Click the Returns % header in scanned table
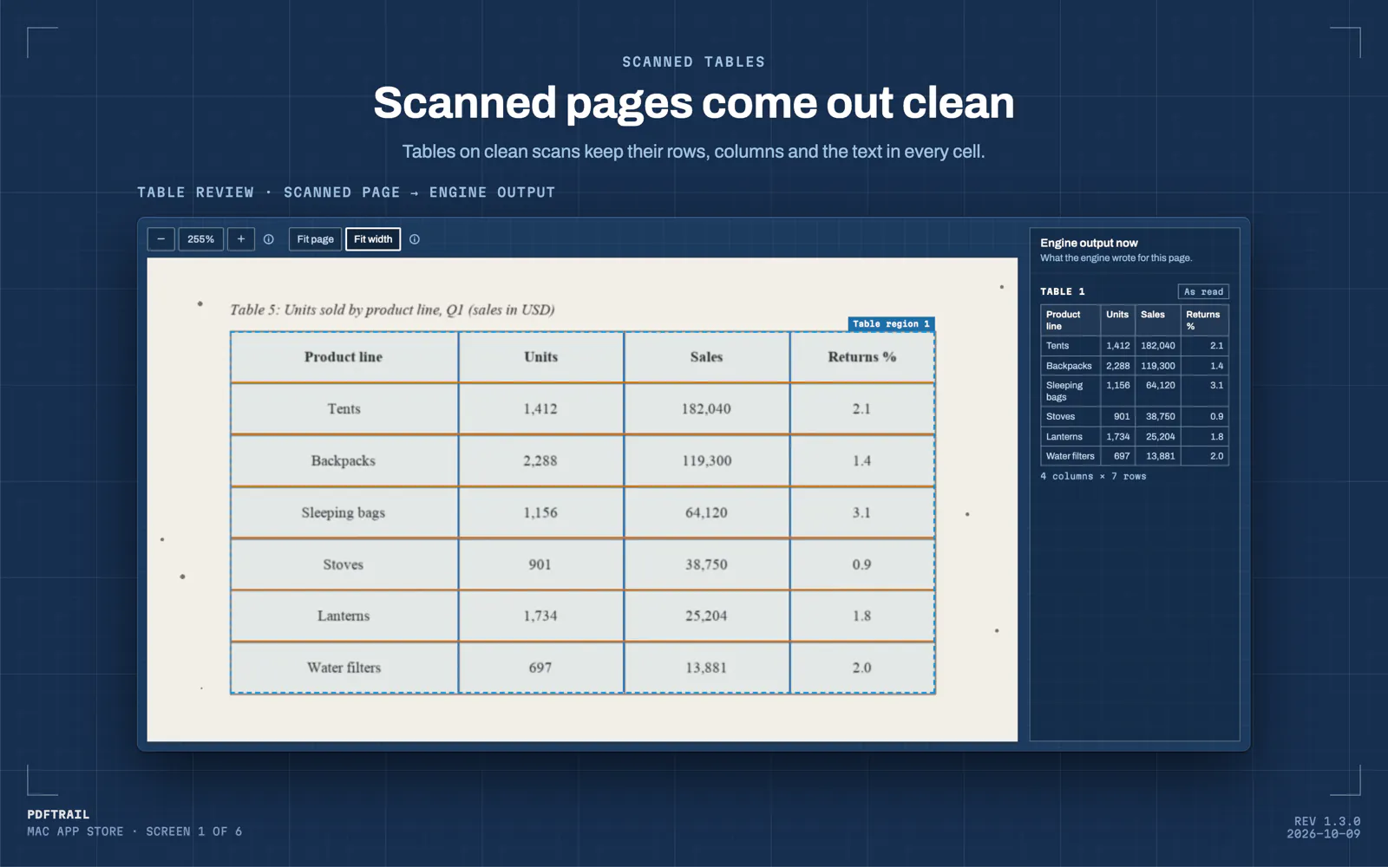The image size is (1388, 867). pos(862,356)
